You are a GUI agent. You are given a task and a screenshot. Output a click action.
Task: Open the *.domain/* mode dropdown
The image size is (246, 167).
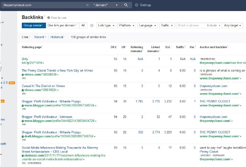[x=106, y=5]
